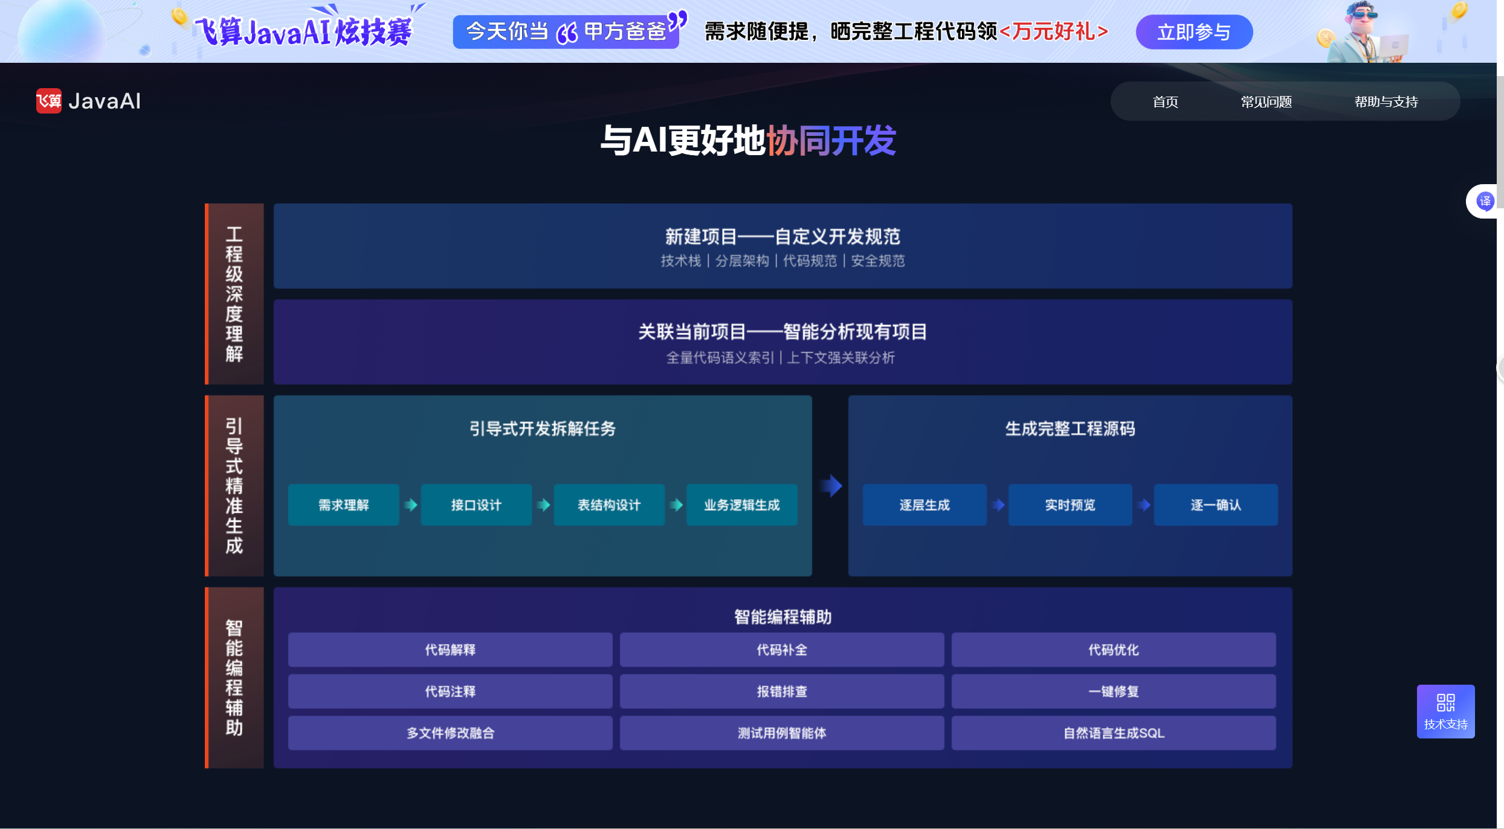
Task: Click the 工程级深度理解 side label
Action: coord(234,294)
